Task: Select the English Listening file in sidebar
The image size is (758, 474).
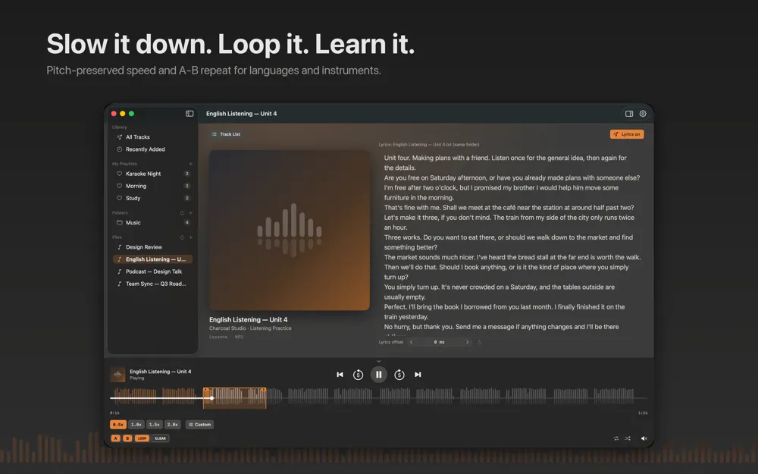Action: tap(152, 259)
